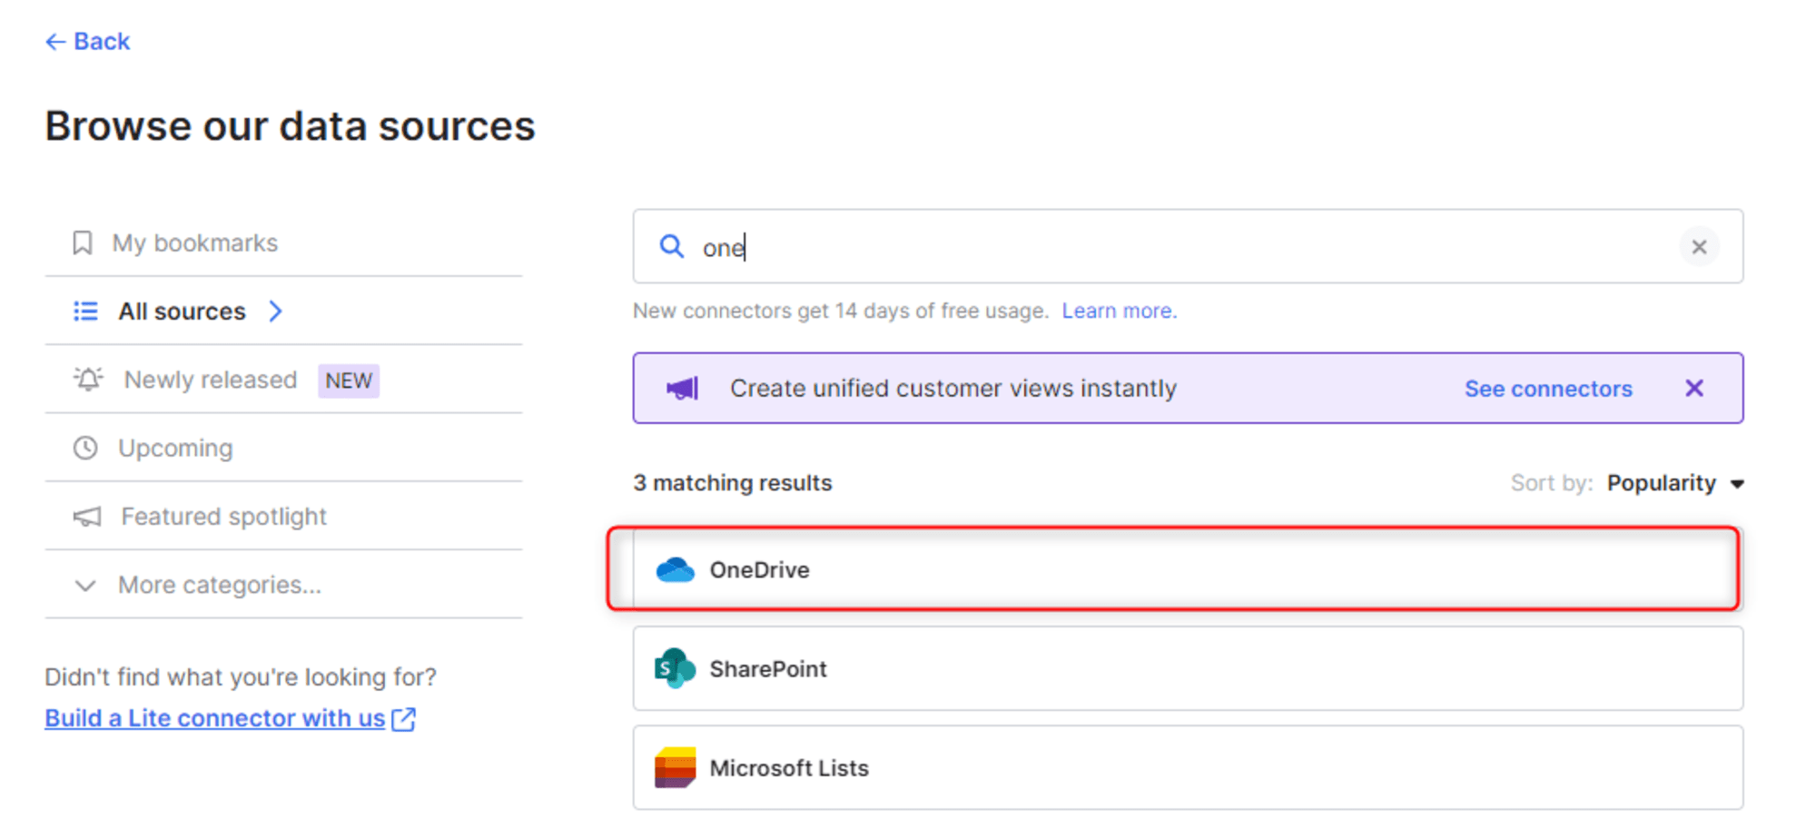Click the external link icon after Lite connector

tap(403, 719)
